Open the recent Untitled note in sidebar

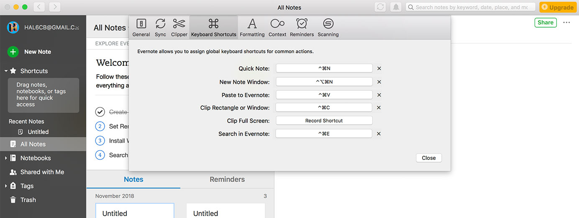(x=38, y=132)
